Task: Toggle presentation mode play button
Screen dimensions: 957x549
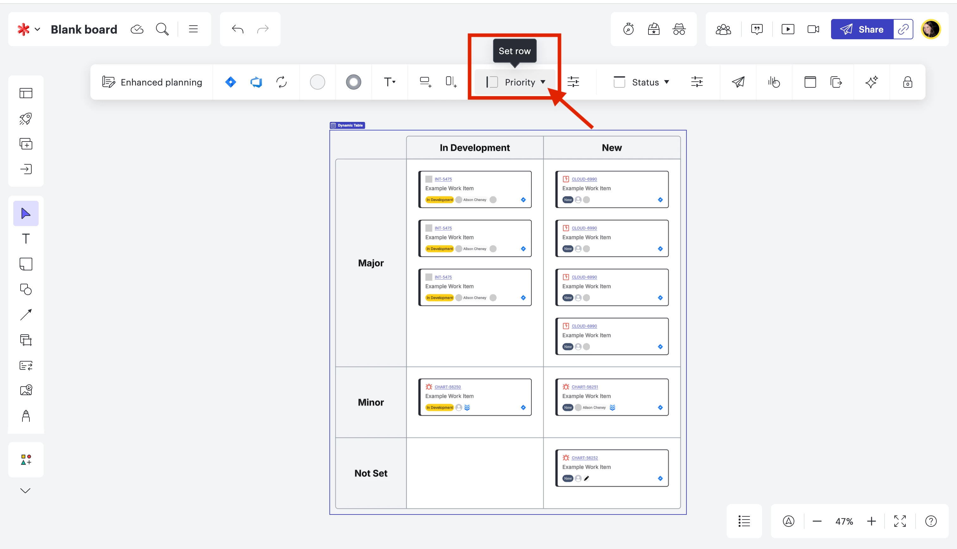Action: (787, 29)
